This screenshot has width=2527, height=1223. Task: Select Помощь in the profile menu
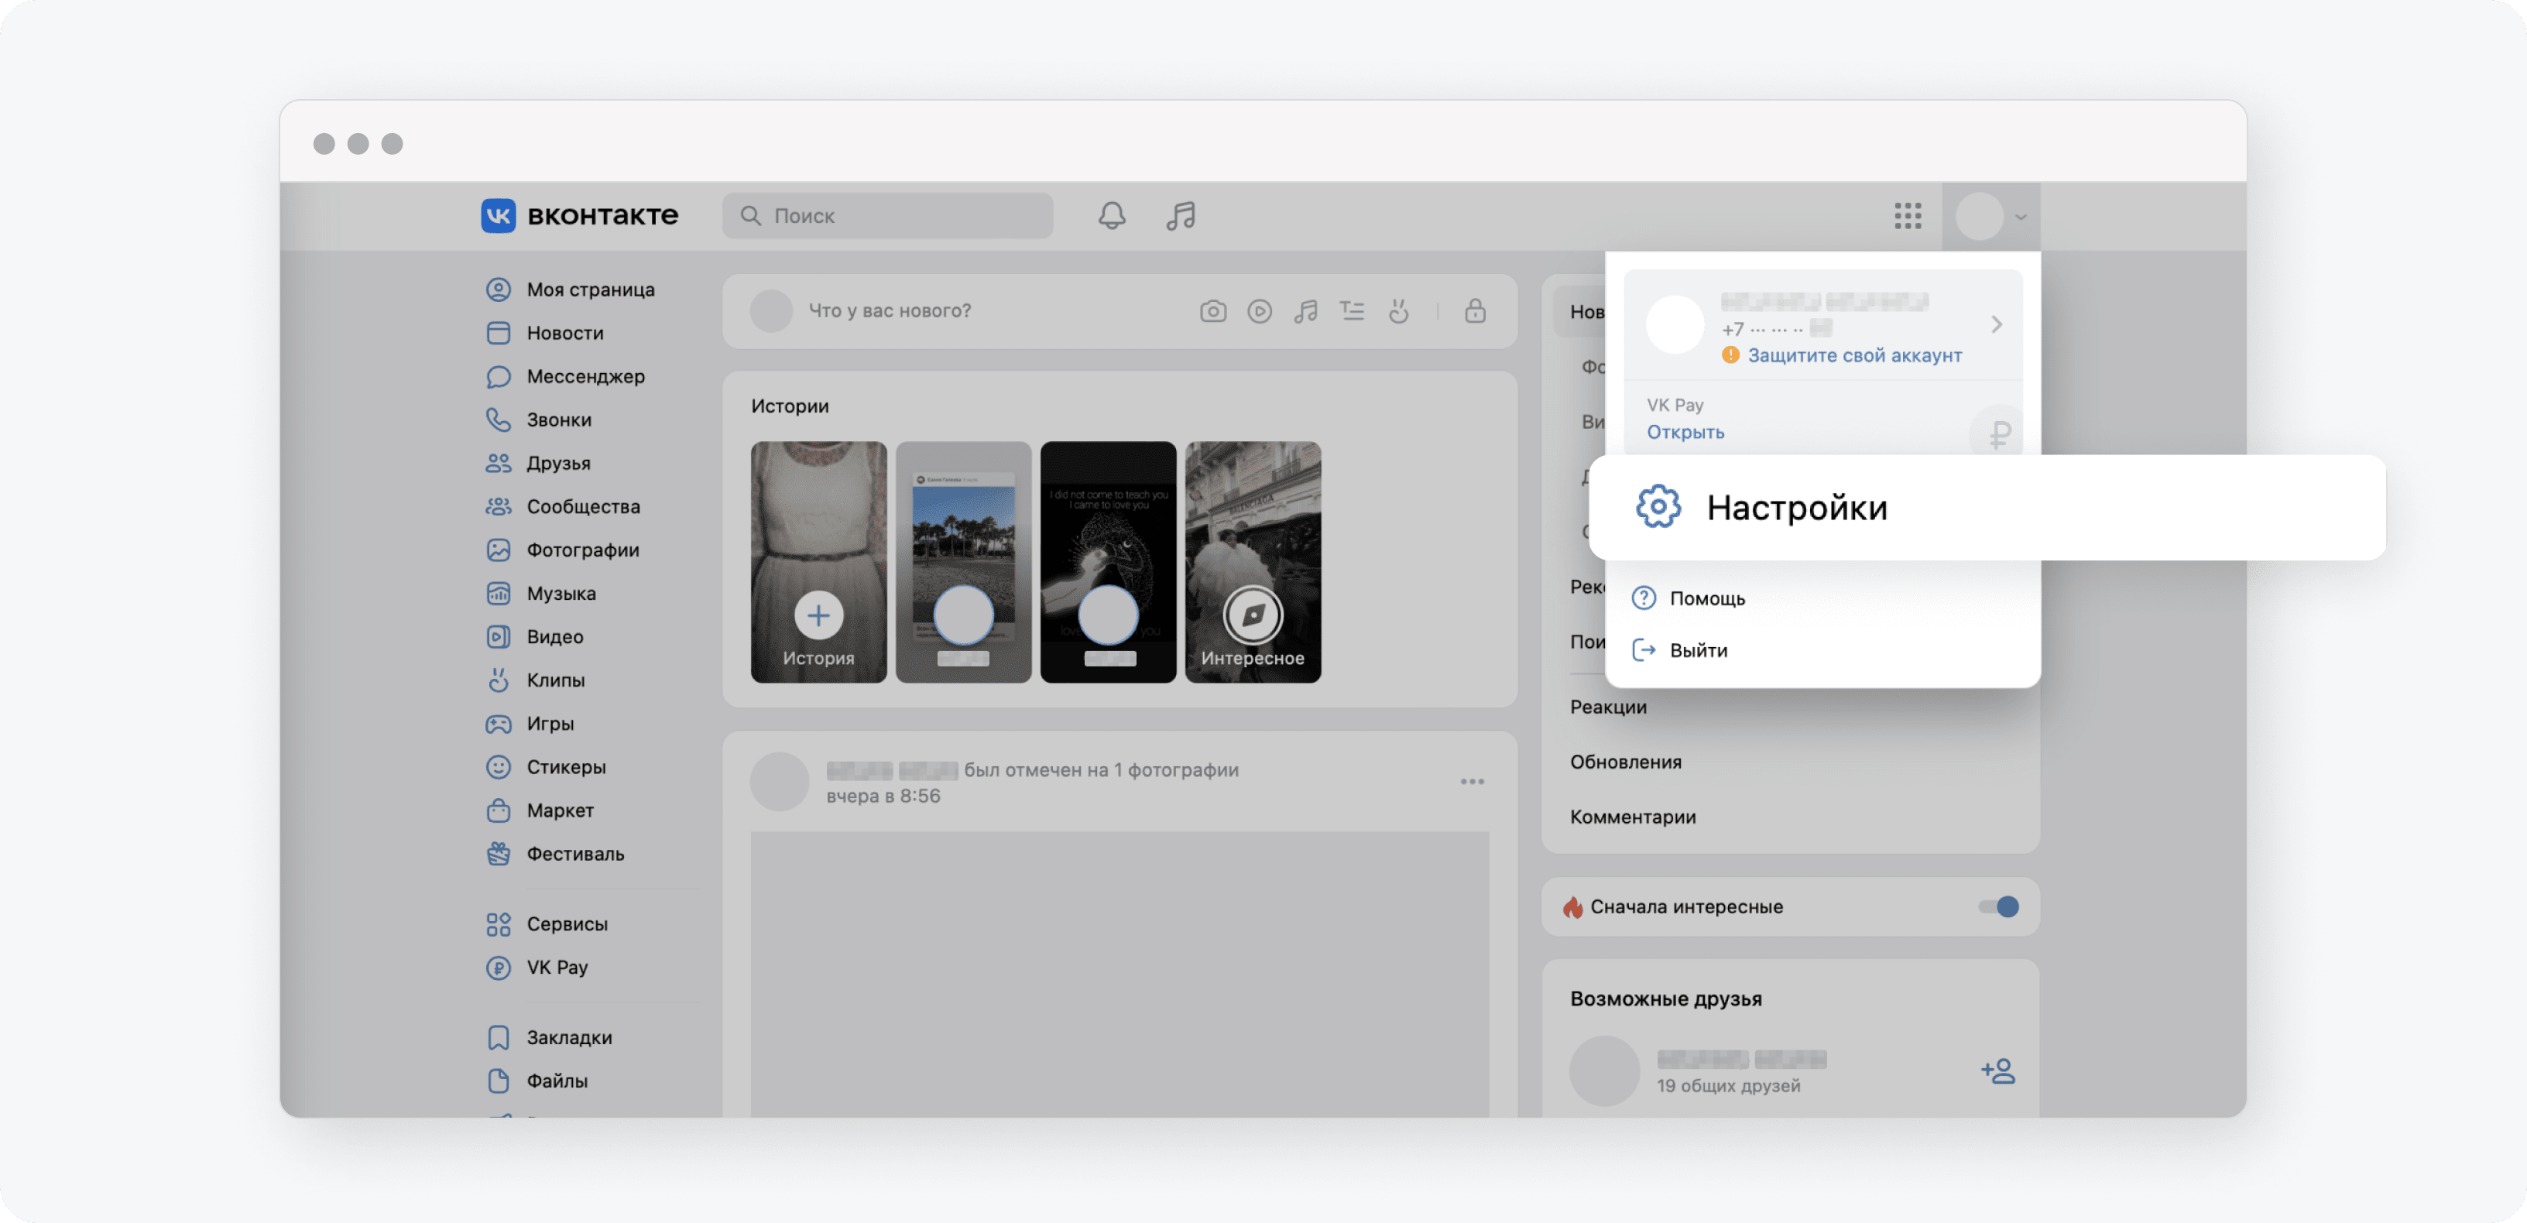click(x=1707, y=598)
